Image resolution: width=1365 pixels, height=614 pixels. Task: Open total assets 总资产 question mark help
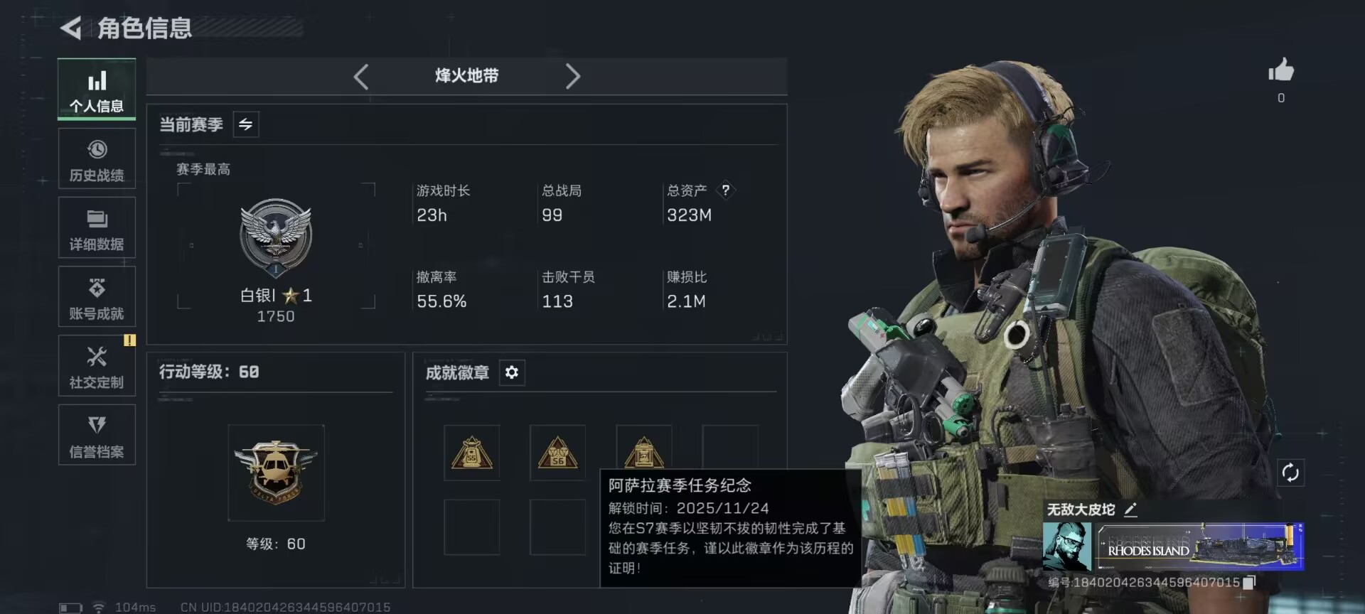tap(725, 190)
